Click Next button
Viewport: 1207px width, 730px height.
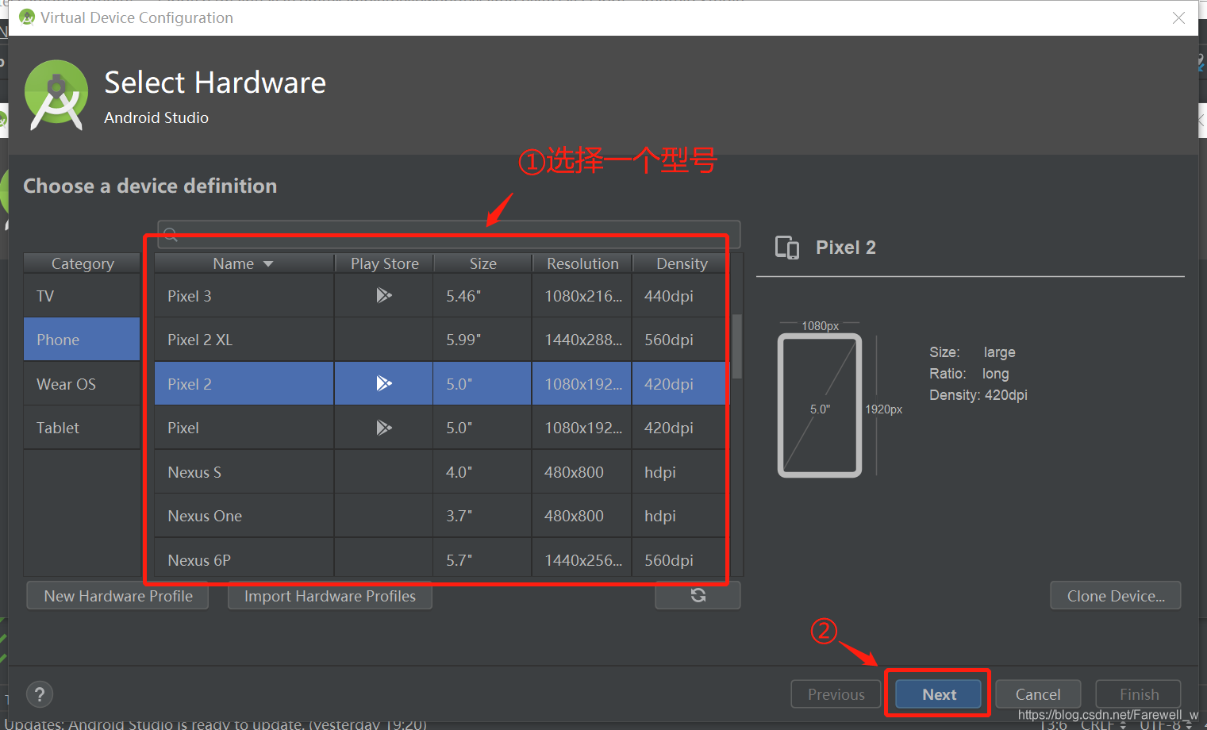click(x=939, y=694)
